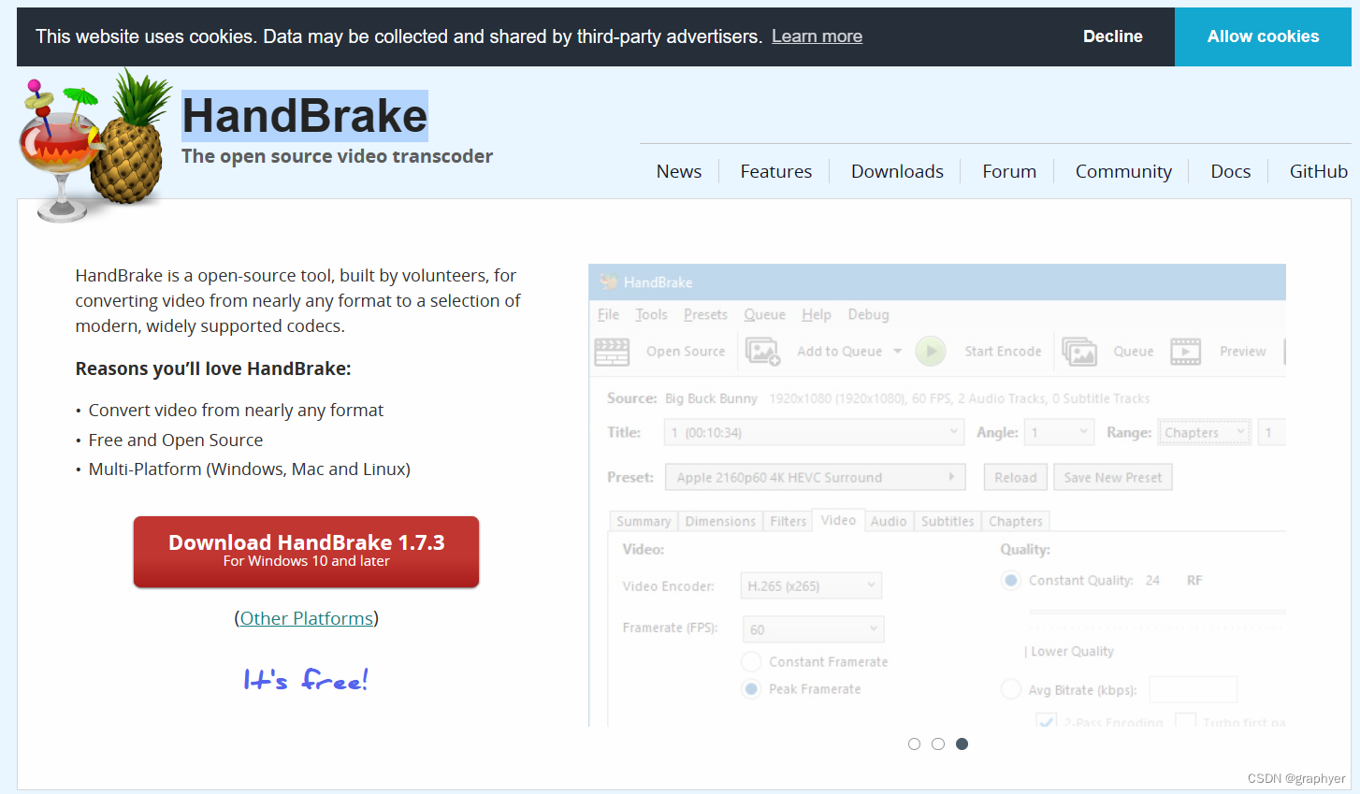Image resolution: width=1360 pixels, height=794 pixels.
Task: Open the Debug menu
Action: coord(868,314)
